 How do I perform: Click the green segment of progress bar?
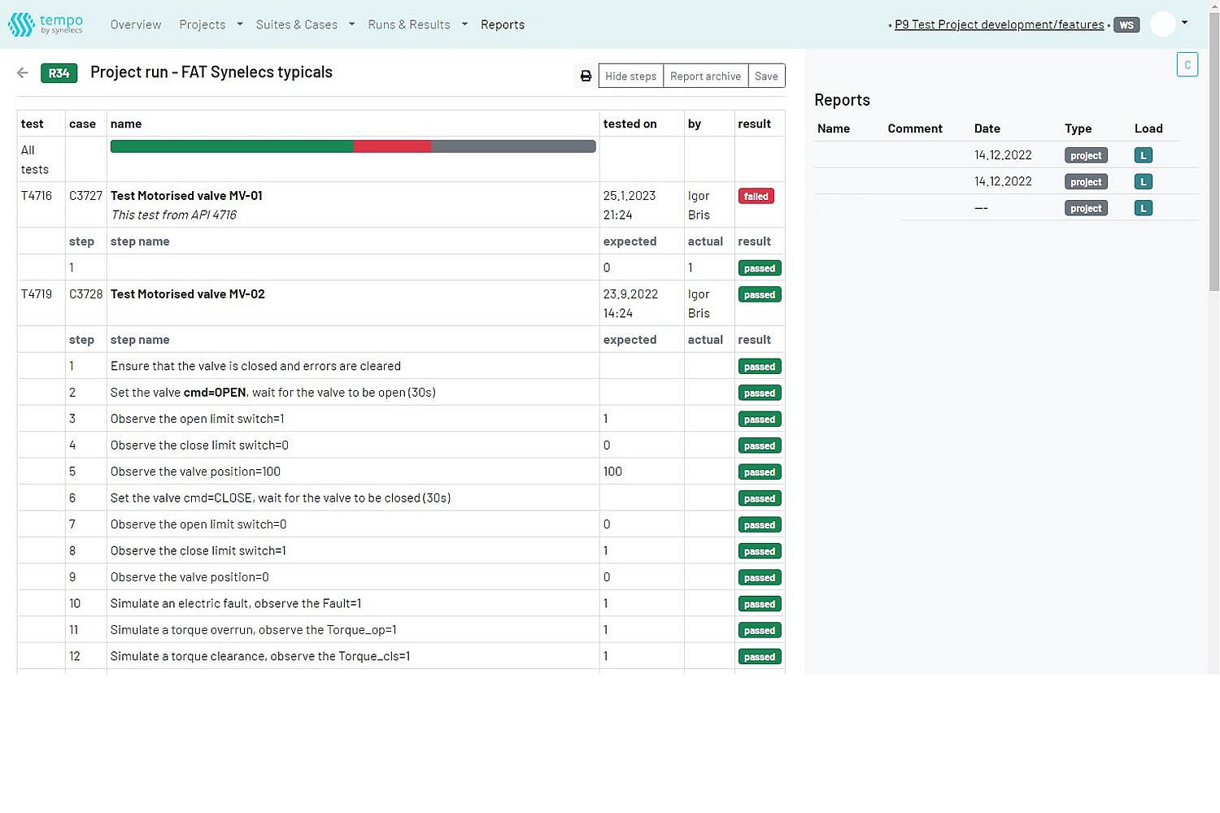[x=232, y=146]
